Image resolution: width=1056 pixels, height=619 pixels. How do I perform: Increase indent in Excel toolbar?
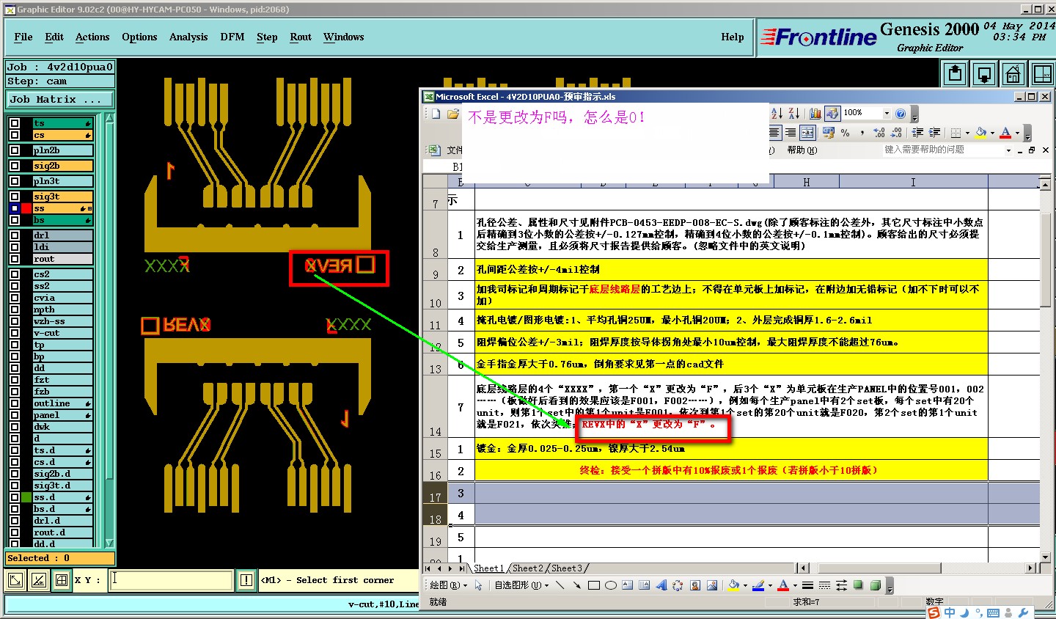934,133
